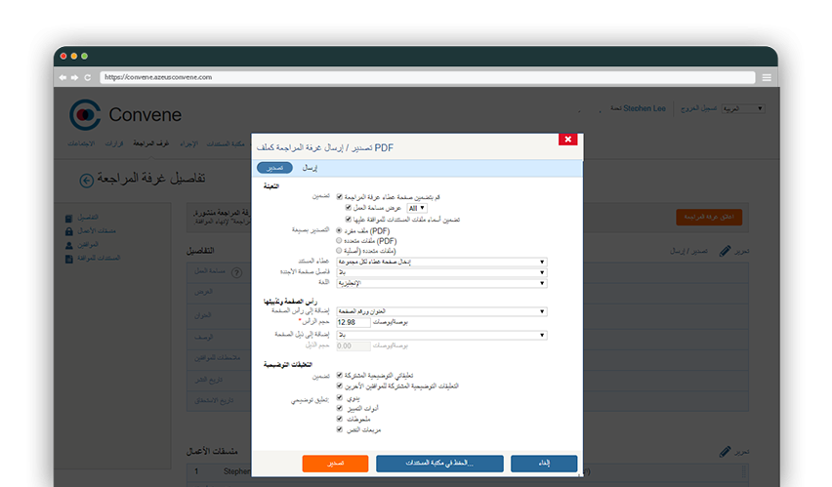Toggle the highlighting tools annotation checkbox

click(x=340, y=408)
